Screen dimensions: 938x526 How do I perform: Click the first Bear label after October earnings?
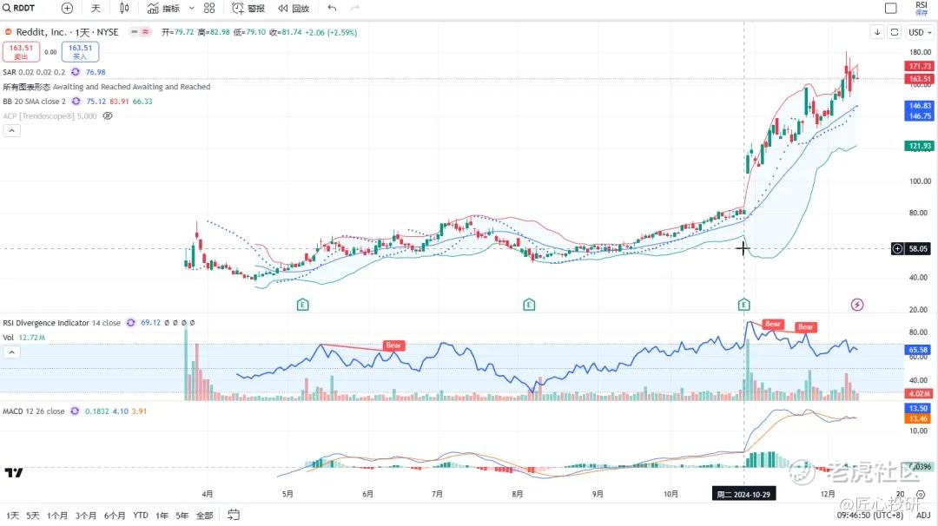click(x=773, y=324)
